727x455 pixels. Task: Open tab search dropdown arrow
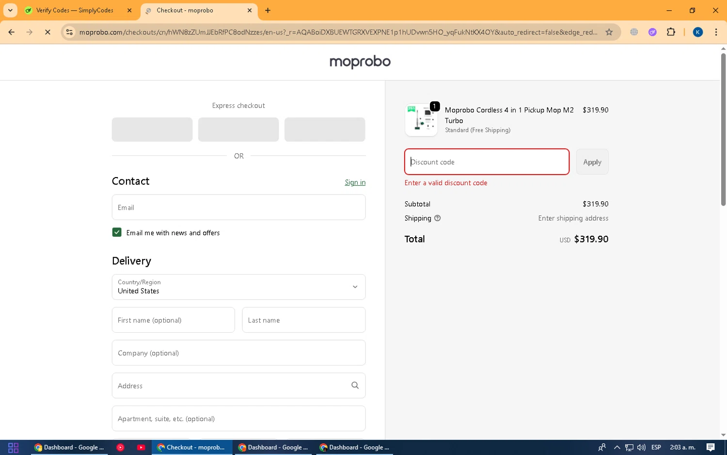coord(10,10)
